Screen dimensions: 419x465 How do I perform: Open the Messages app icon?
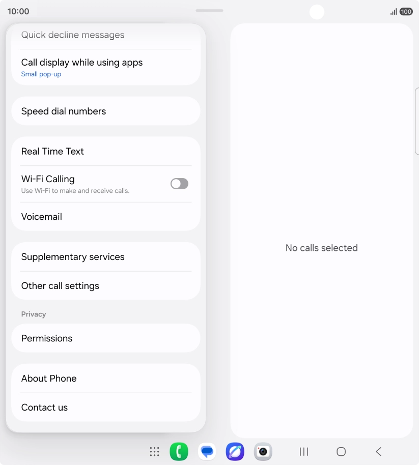point(207,451)
